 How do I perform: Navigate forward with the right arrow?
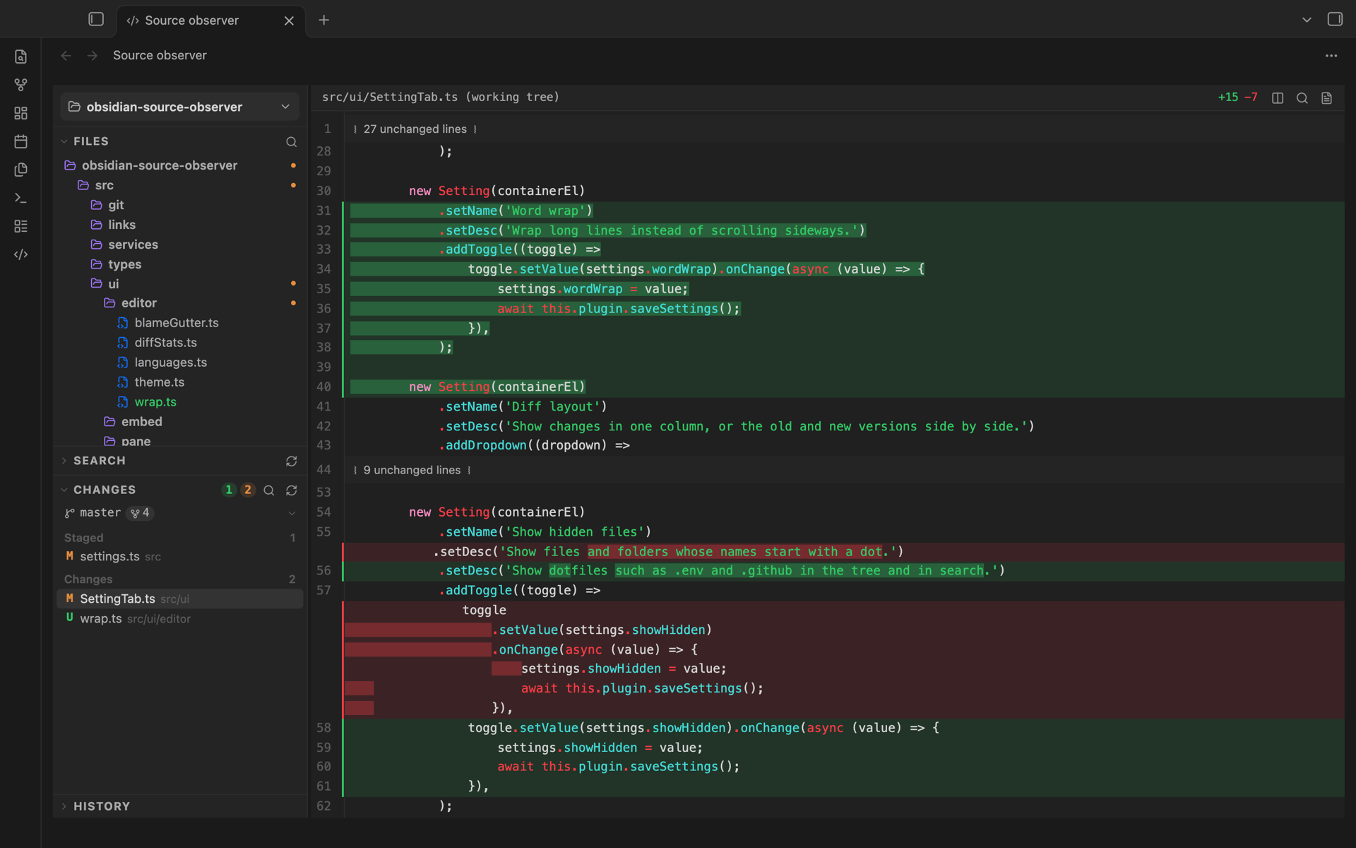pyautogui.click(x=93, y=55)
